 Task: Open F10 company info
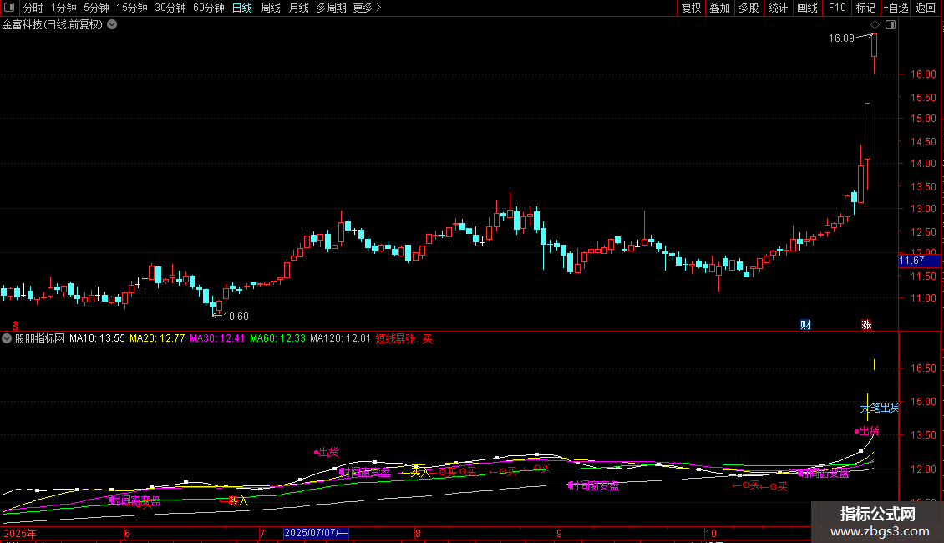point(837,8)
